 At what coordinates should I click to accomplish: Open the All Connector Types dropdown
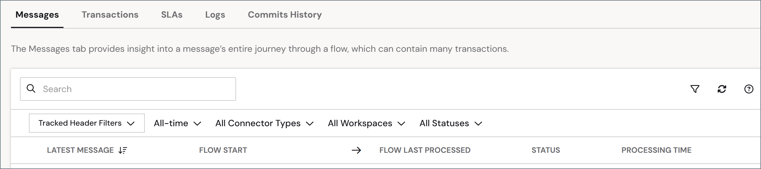[x=264, y=123]
